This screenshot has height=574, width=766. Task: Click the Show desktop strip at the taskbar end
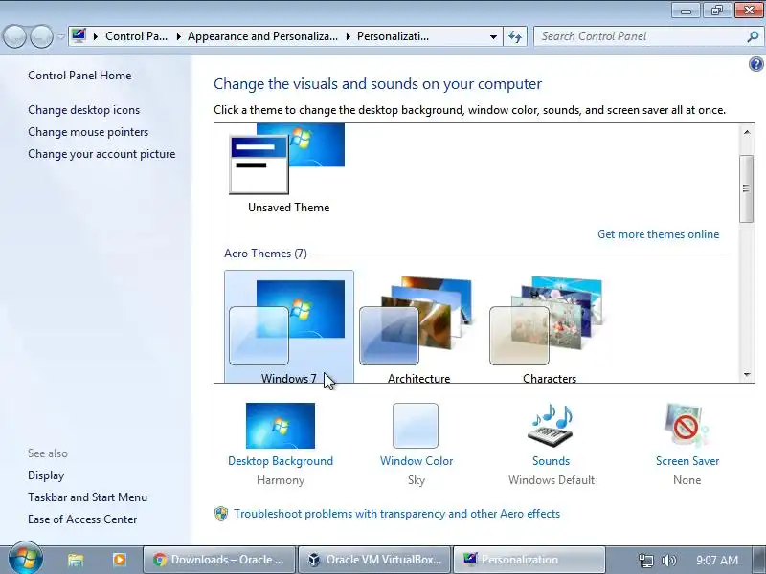tap(760, 560)
